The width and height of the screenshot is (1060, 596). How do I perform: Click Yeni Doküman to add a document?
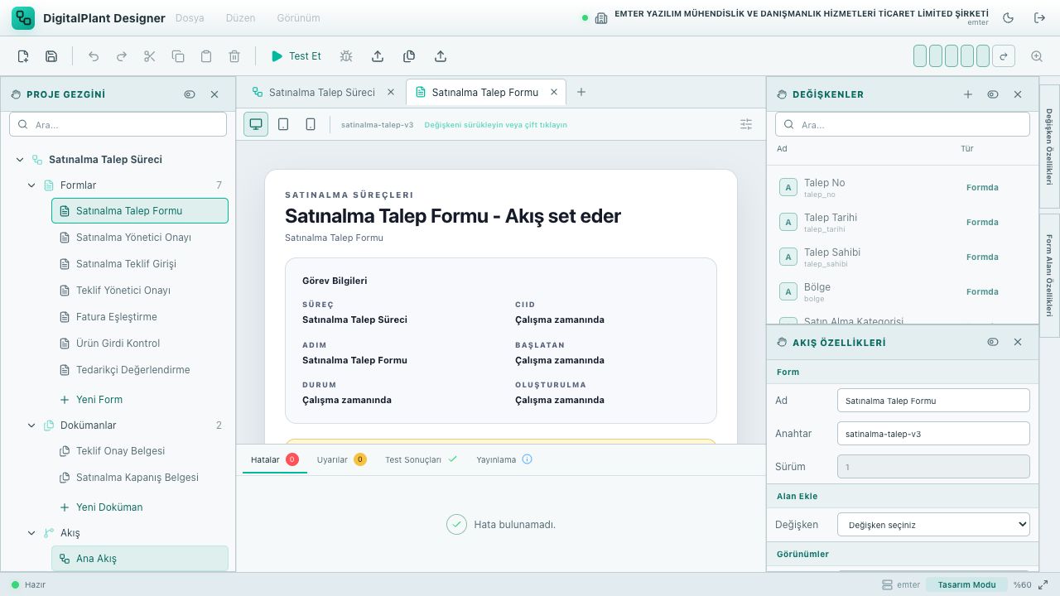(101, 507)
